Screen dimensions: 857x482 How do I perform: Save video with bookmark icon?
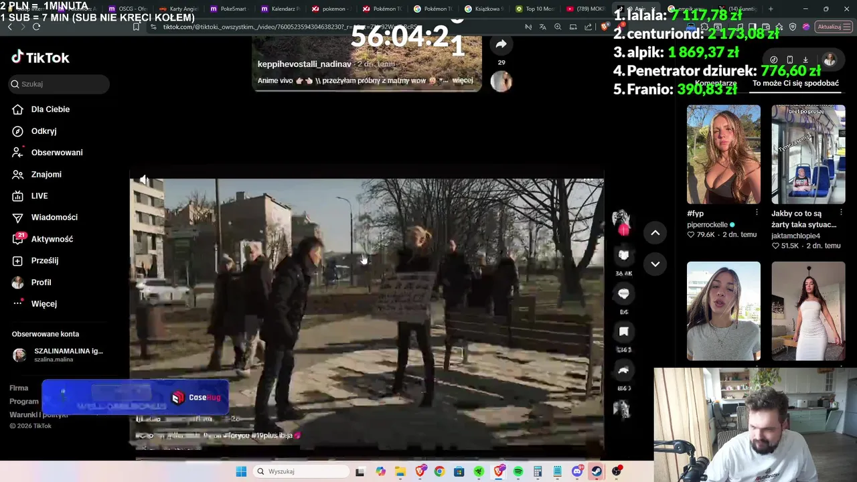[623, 331]
